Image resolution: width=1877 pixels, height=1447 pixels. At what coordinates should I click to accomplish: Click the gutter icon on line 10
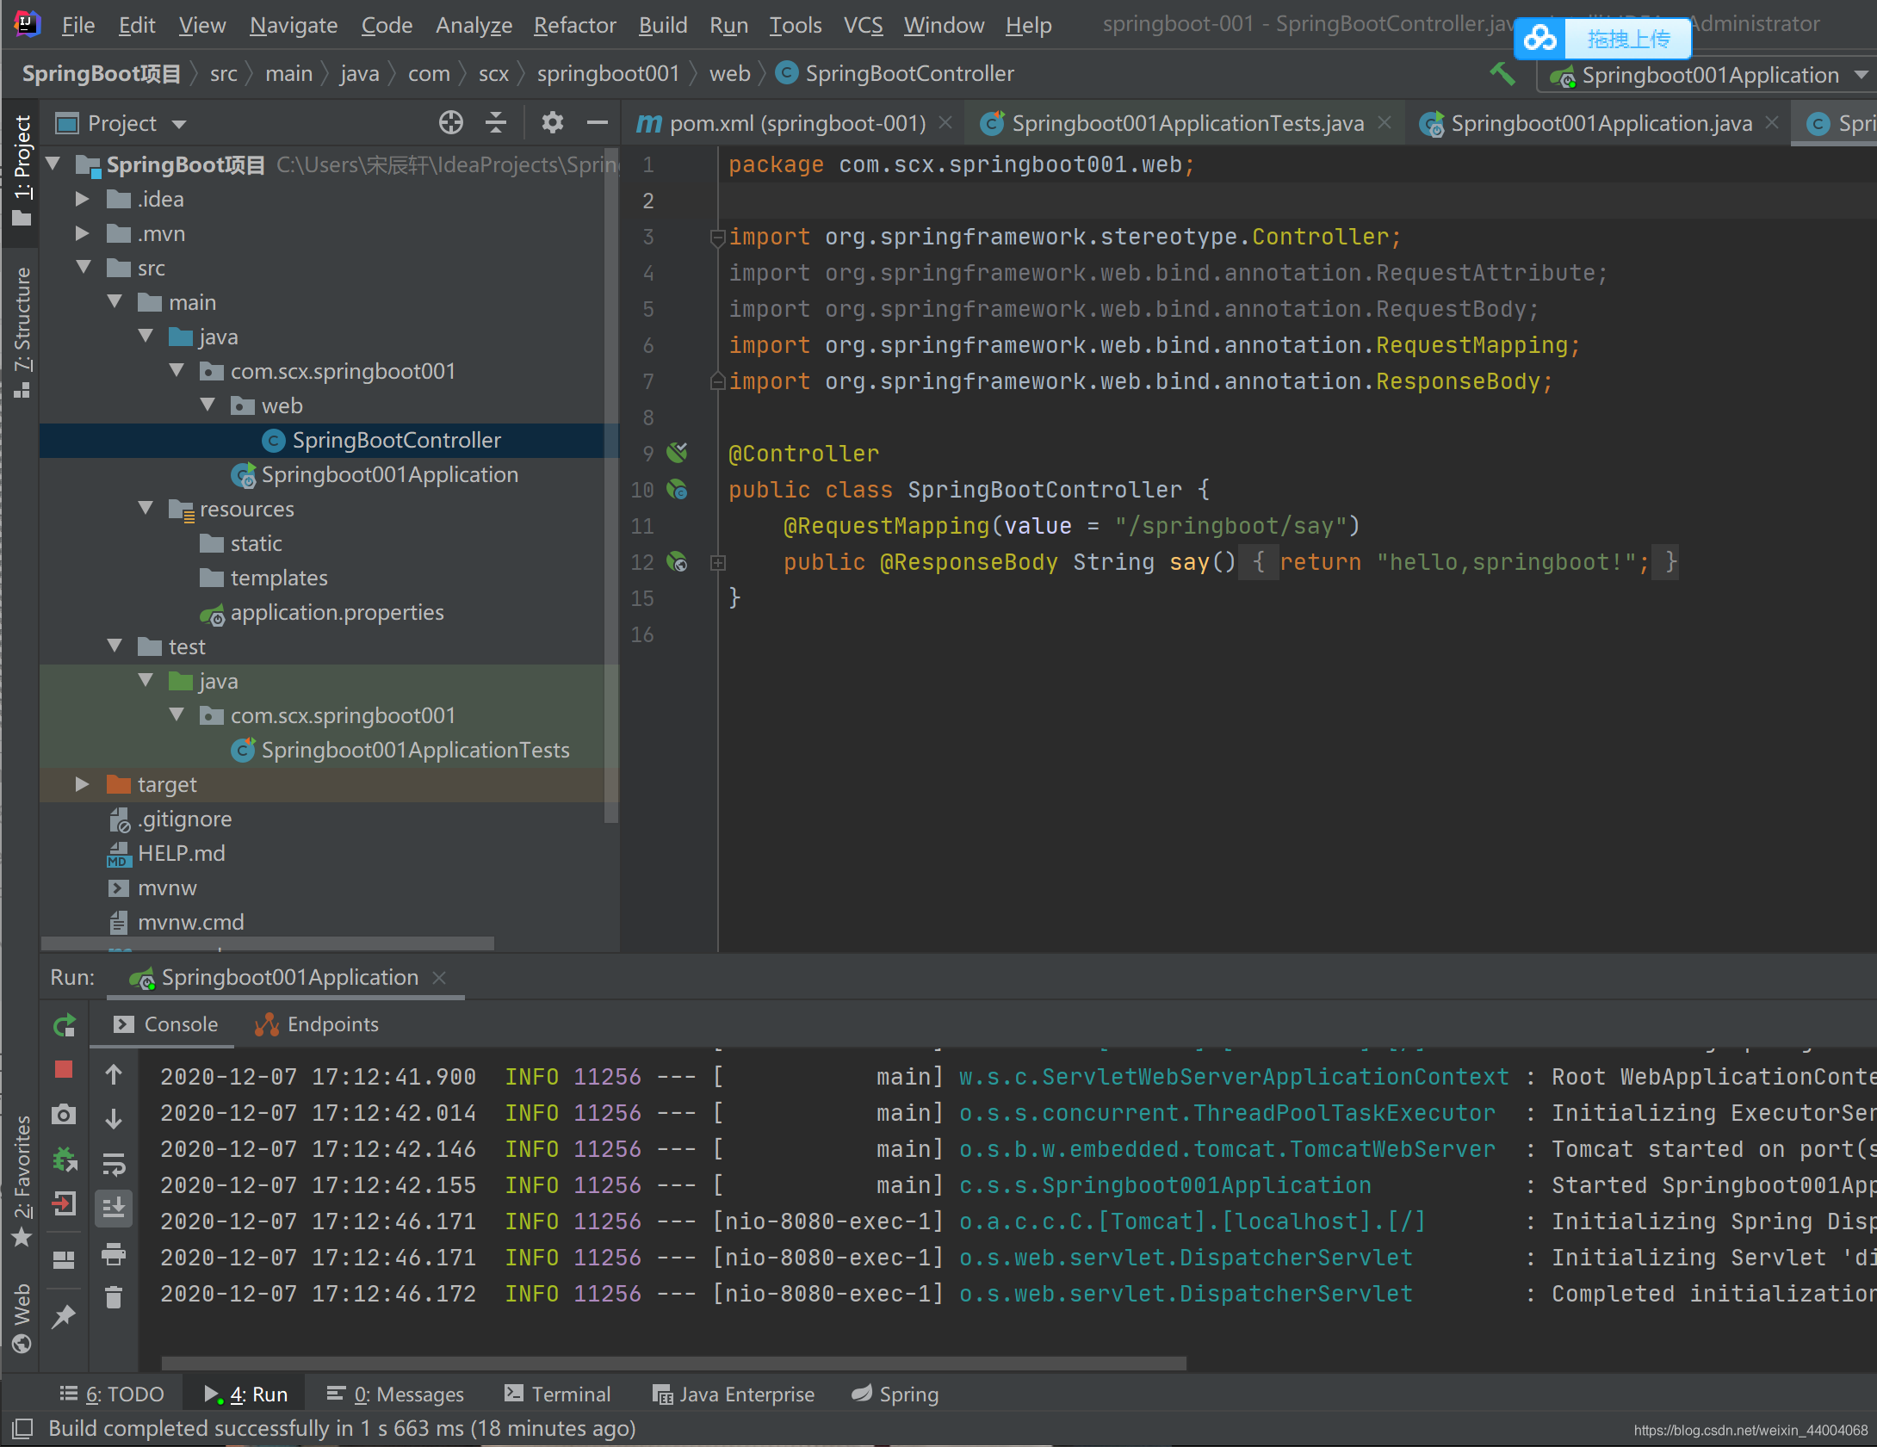click(x=677, y=490)
